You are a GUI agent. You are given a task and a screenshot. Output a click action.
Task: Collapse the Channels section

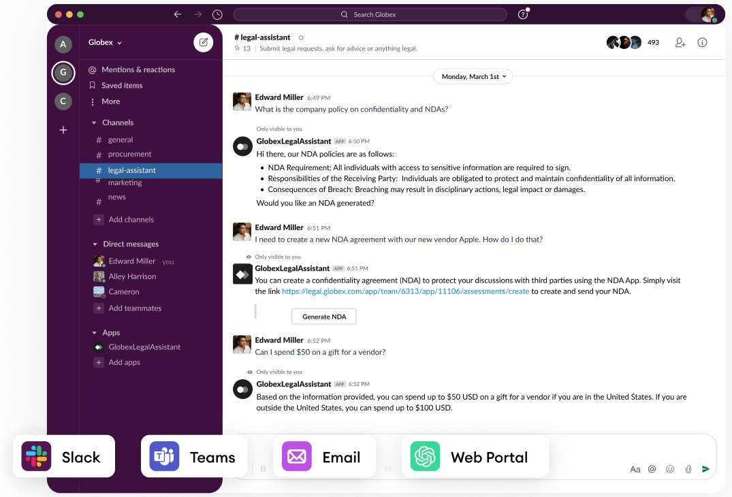94,123
